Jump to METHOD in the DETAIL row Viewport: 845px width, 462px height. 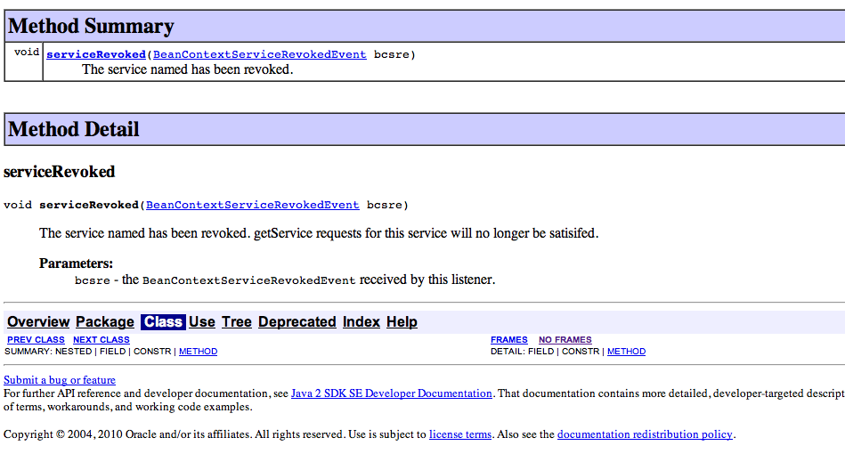(x=626, y=352)
